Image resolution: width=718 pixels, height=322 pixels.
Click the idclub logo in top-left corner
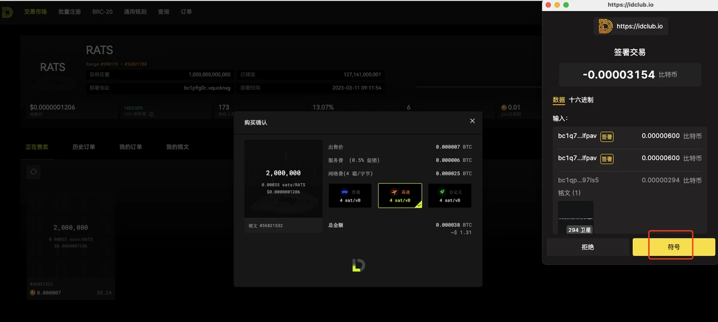7,12
